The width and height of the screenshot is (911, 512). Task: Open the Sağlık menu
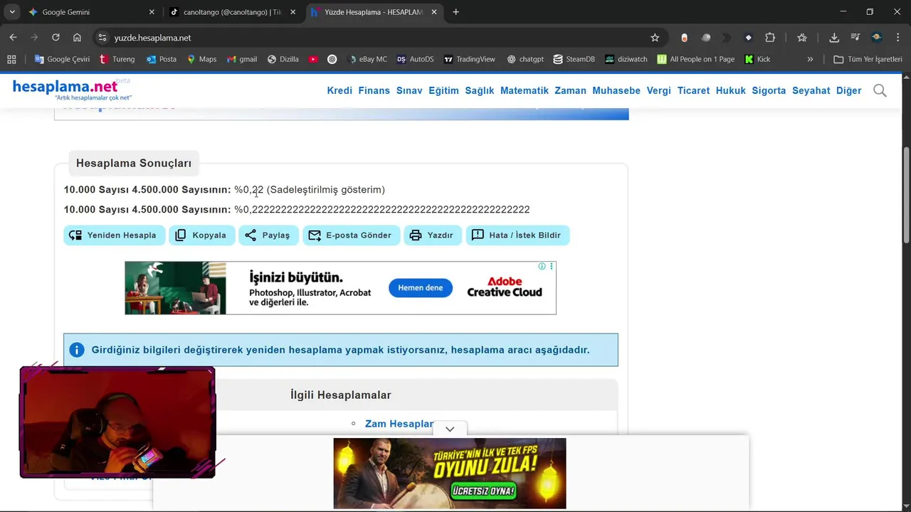480,90
